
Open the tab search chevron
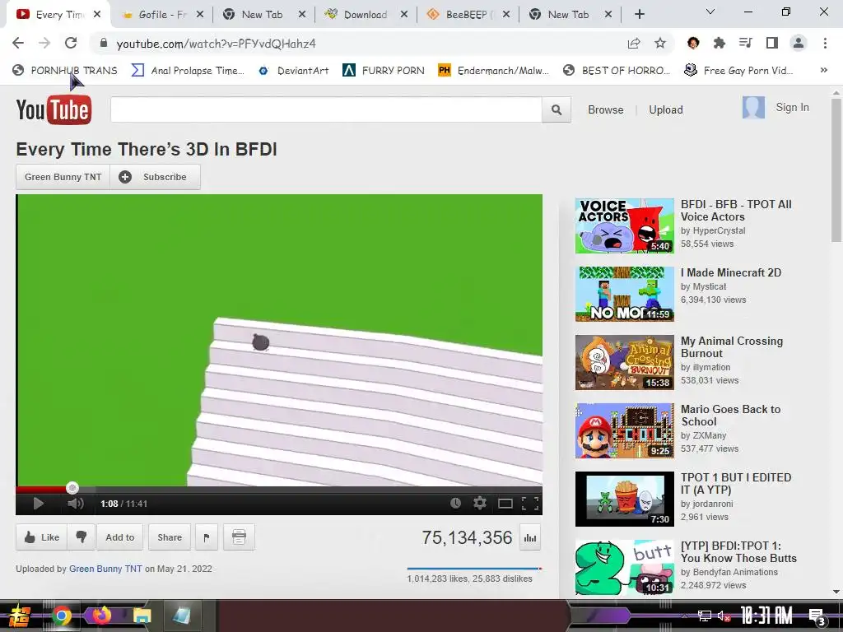(710, 12)
